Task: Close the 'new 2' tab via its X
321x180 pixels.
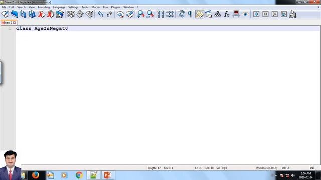Action: (14, 23)
